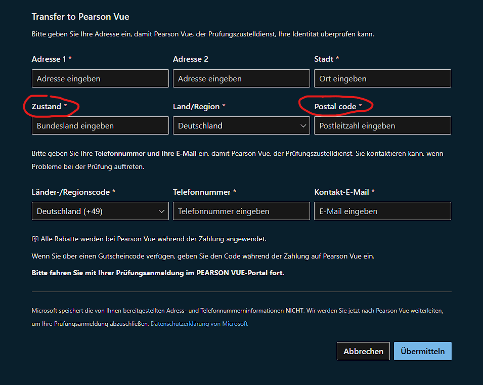Click the Telefonnummer eingeben field
This screenshot has width=483, height=385.
click(x=241, y=211)
